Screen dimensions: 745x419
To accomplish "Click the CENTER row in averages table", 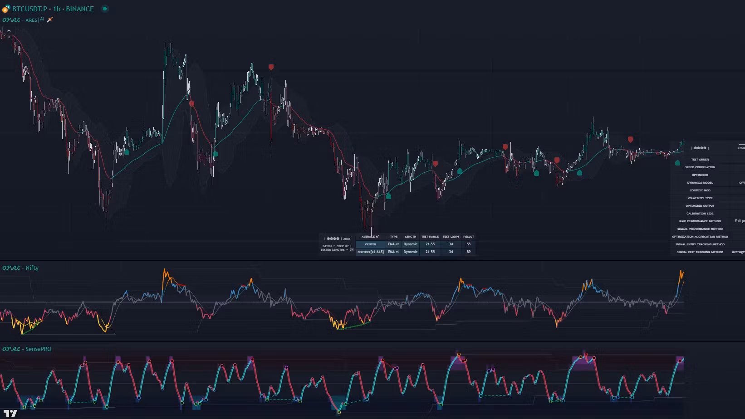I will [370, 244].
